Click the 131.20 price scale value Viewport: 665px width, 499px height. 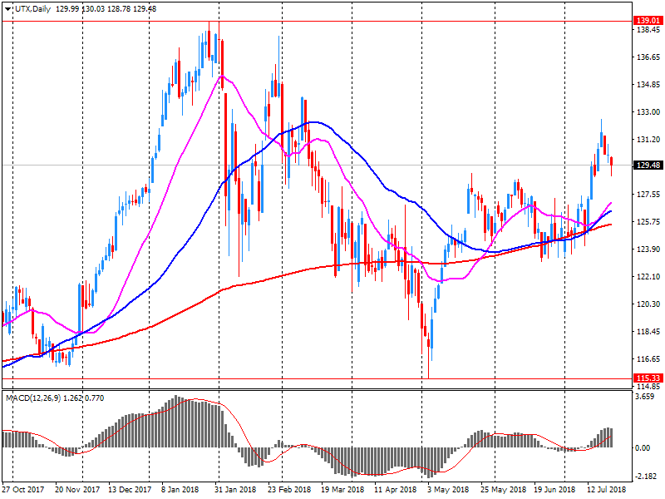pyautogui.click(x=648, y=139)
